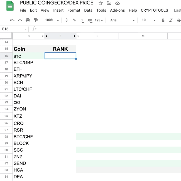The image size is (181, 181).
Task: Open the font size 10 dropdown
Action: [x=149, y=20]
